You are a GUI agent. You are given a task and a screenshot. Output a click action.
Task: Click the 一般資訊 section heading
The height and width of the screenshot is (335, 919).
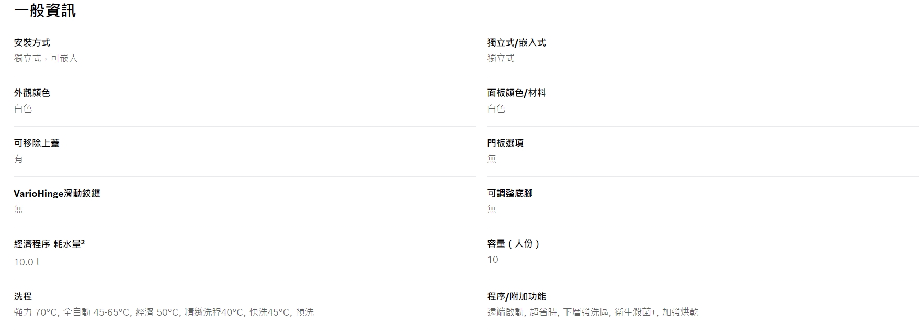pyautogui.click(x=45, y=10)
